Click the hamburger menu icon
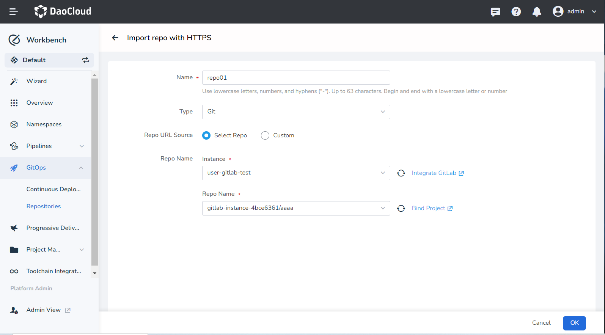 pyautogui.click(x=14, y=12)
